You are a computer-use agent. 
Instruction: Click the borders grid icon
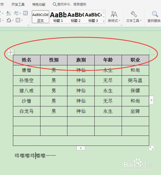pos(18,20)
